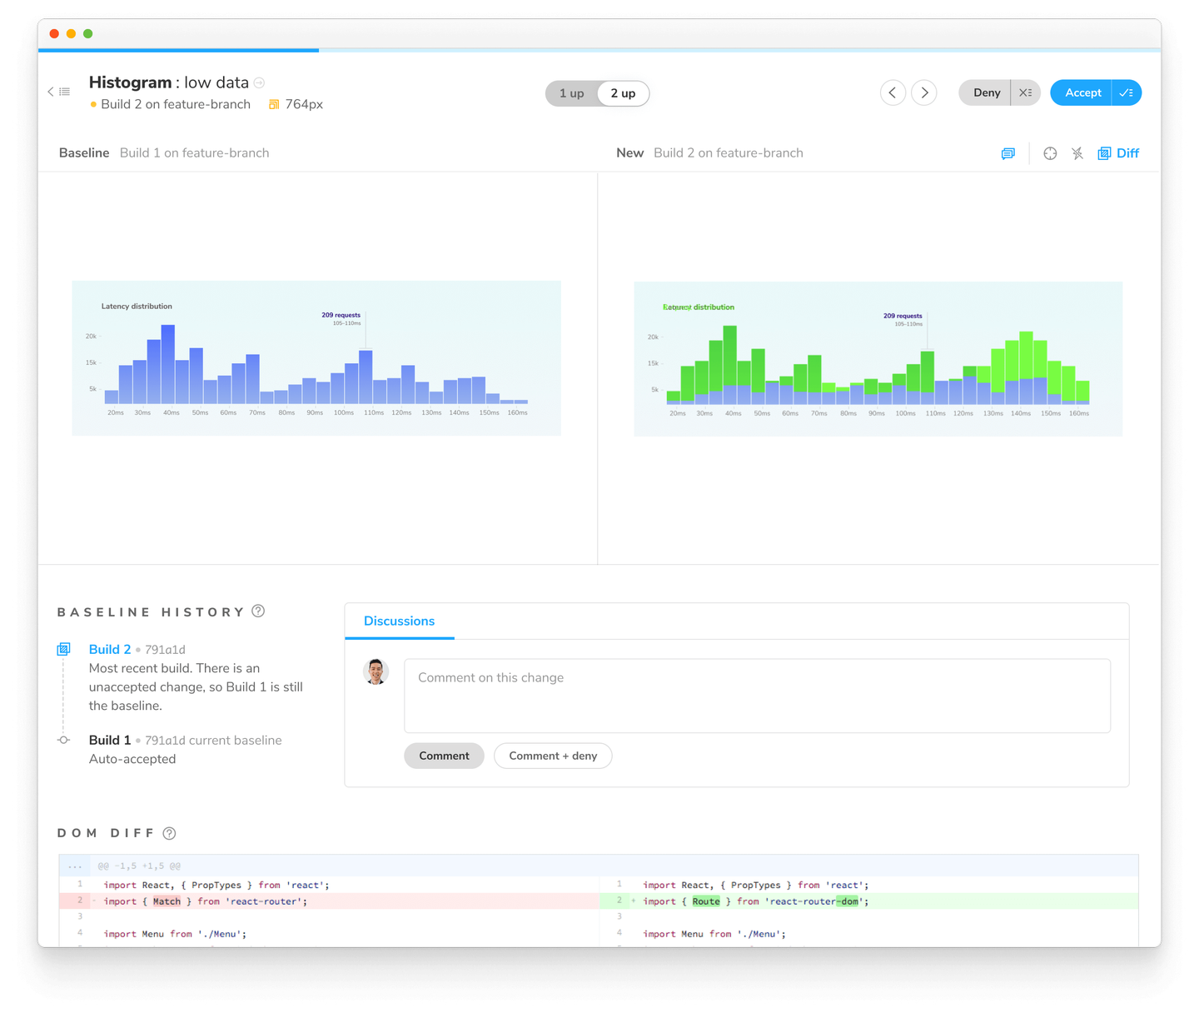Open the batch accept options next to Accept

coord(1127,92)
